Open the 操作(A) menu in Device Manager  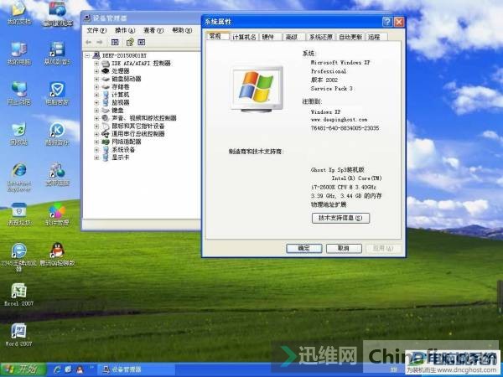click(x=125, y=30)
